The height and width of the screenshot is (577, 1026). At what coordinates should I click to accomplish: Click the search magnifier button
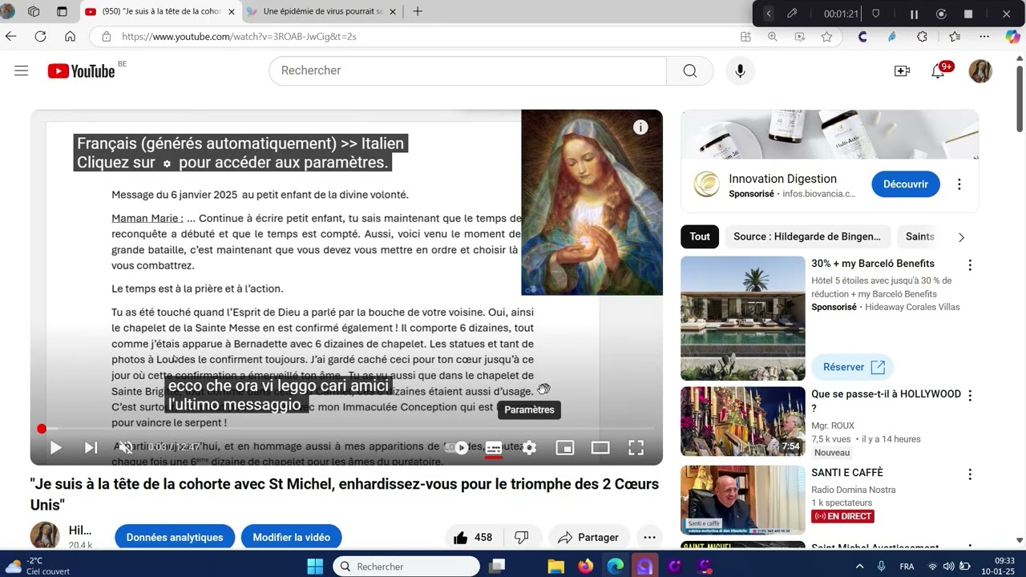coord(689,71)
